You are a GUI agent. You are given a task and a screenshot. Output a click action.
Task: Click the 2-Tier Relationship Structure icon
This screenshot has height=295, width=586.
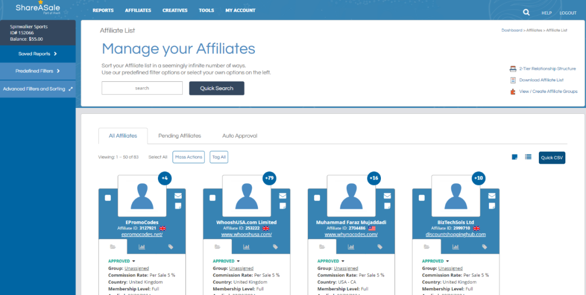coord(512,69)
